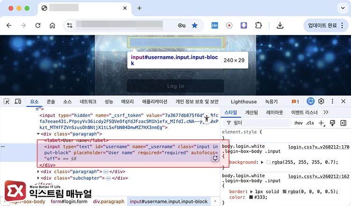Screen dimensions: 351x206
Task: Click the issues counter flag icon
Action: pyautogui.click(x=295, y=102)
